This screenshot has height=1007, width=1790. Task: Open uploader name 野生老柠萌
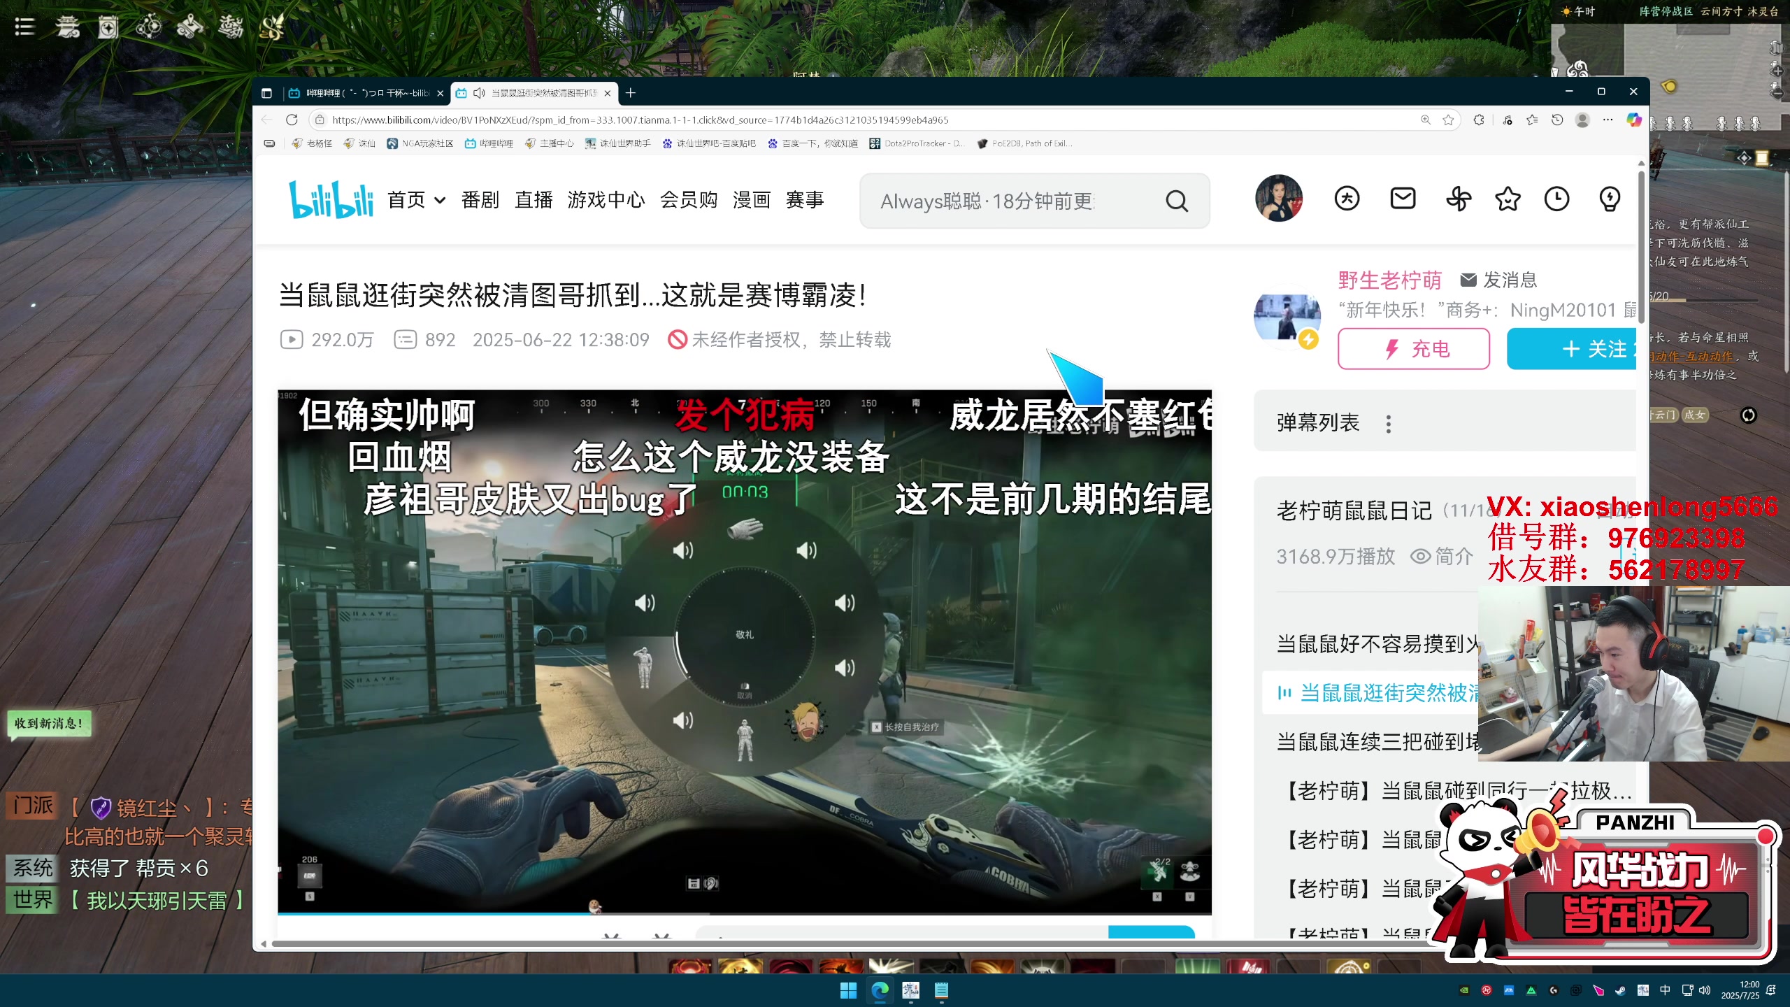pyautogui.click(x=1390, y=280)
